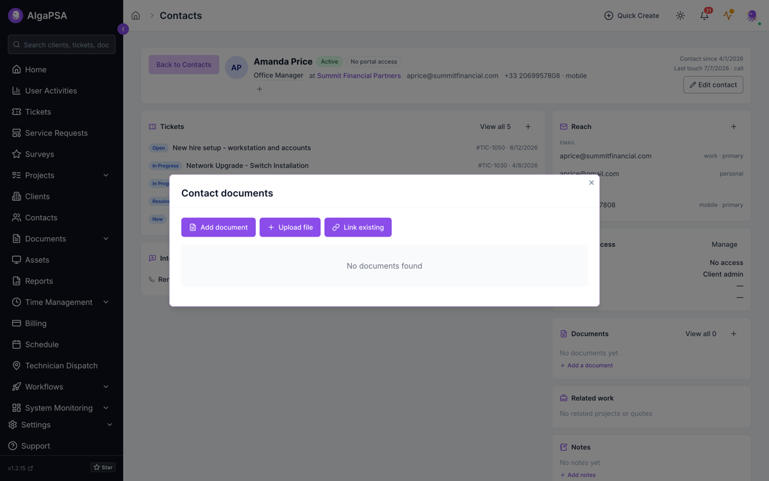Collapse the sidebar with the arrow toggle
This screenshot has height=481, width=769.
123,29
